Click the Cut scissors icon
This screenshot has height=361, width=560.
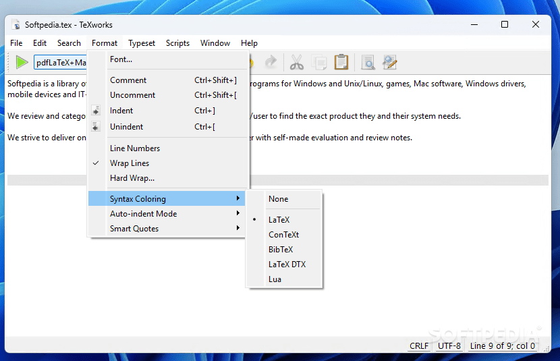pos(296,63)
